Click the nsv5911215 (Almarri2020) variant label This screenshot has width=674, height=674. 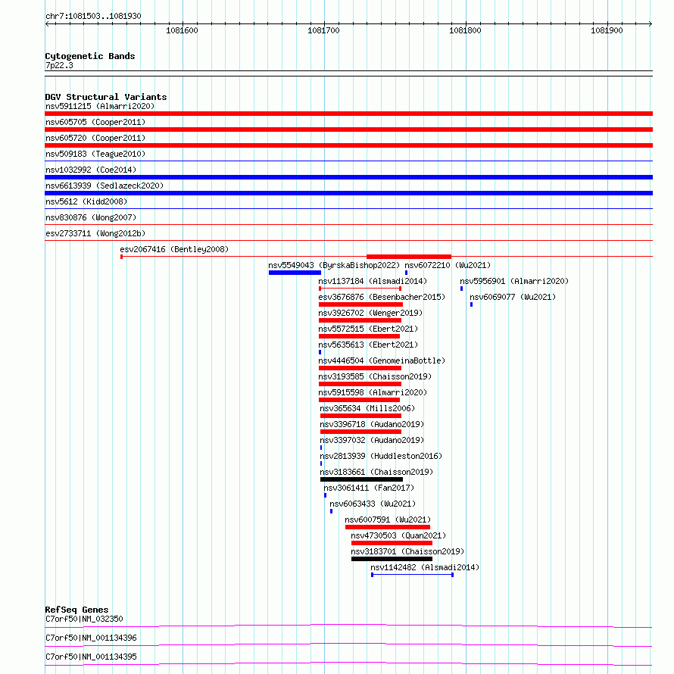(100, 106)
